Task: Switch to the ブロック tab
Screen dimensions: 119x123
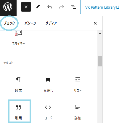Action: tap(9, 23)
